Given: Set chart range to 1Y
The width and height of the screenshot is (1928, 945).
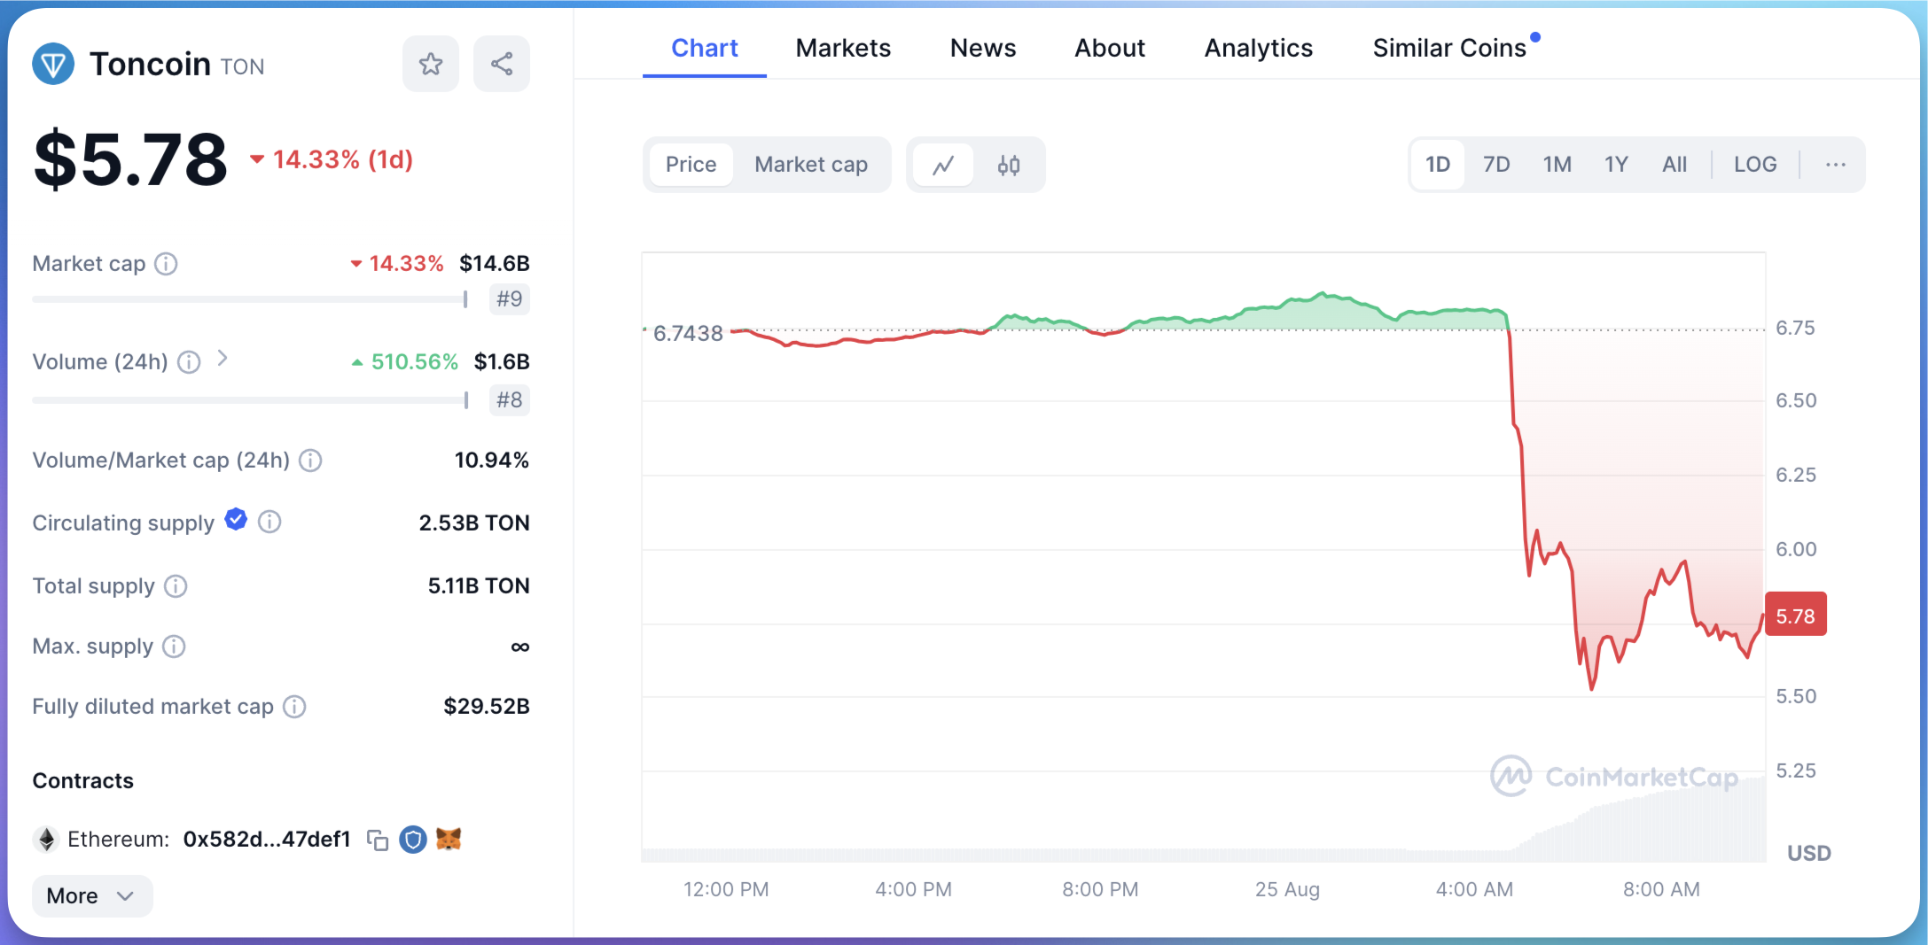Looking at the screenshot, I should 1616,165.
